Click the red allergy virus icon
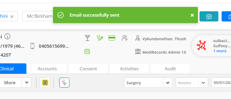The height and width of the screenshot is (99, 231). [x=201, y=45]
